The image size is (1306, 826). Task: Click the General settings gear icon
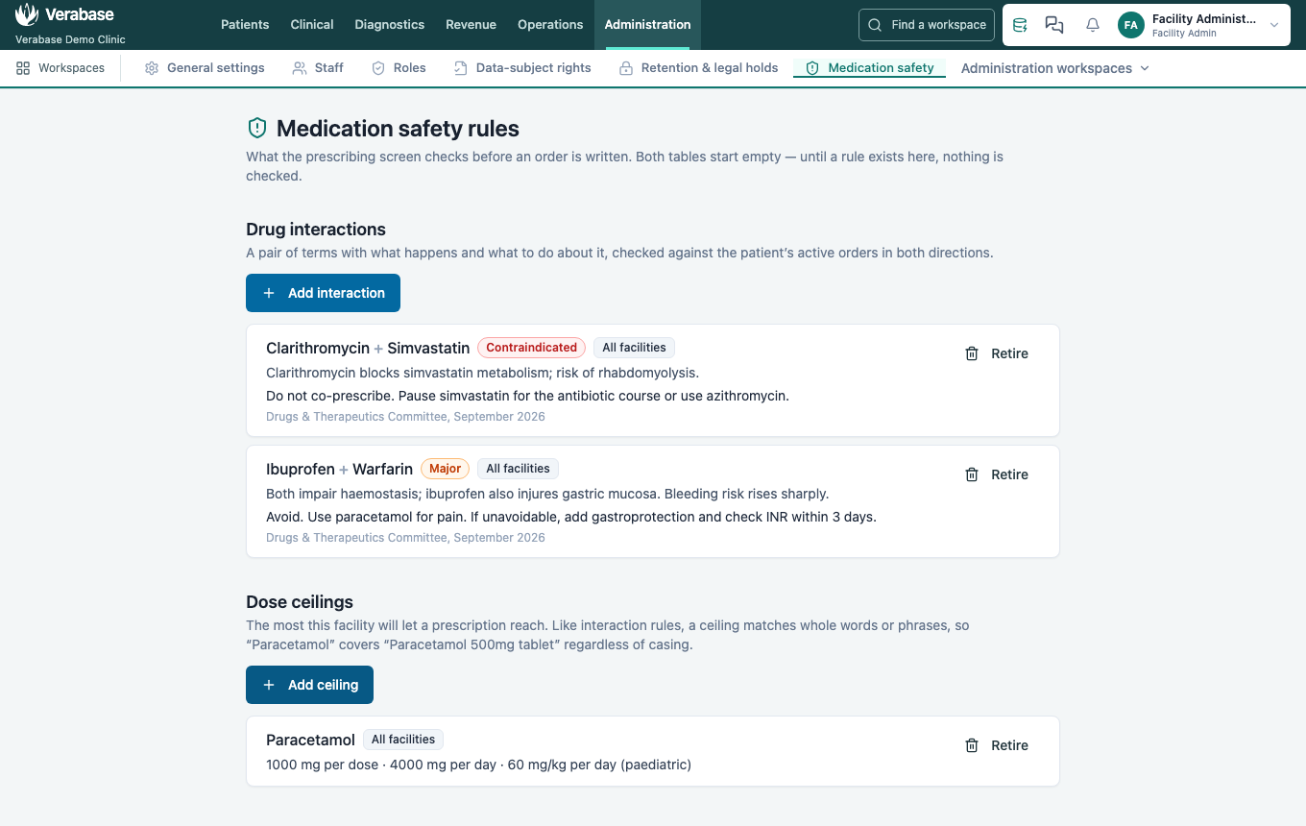152,68
